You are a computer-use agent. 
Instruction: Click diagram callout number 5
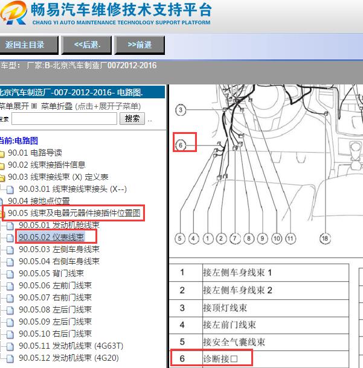tap(180, 239)
